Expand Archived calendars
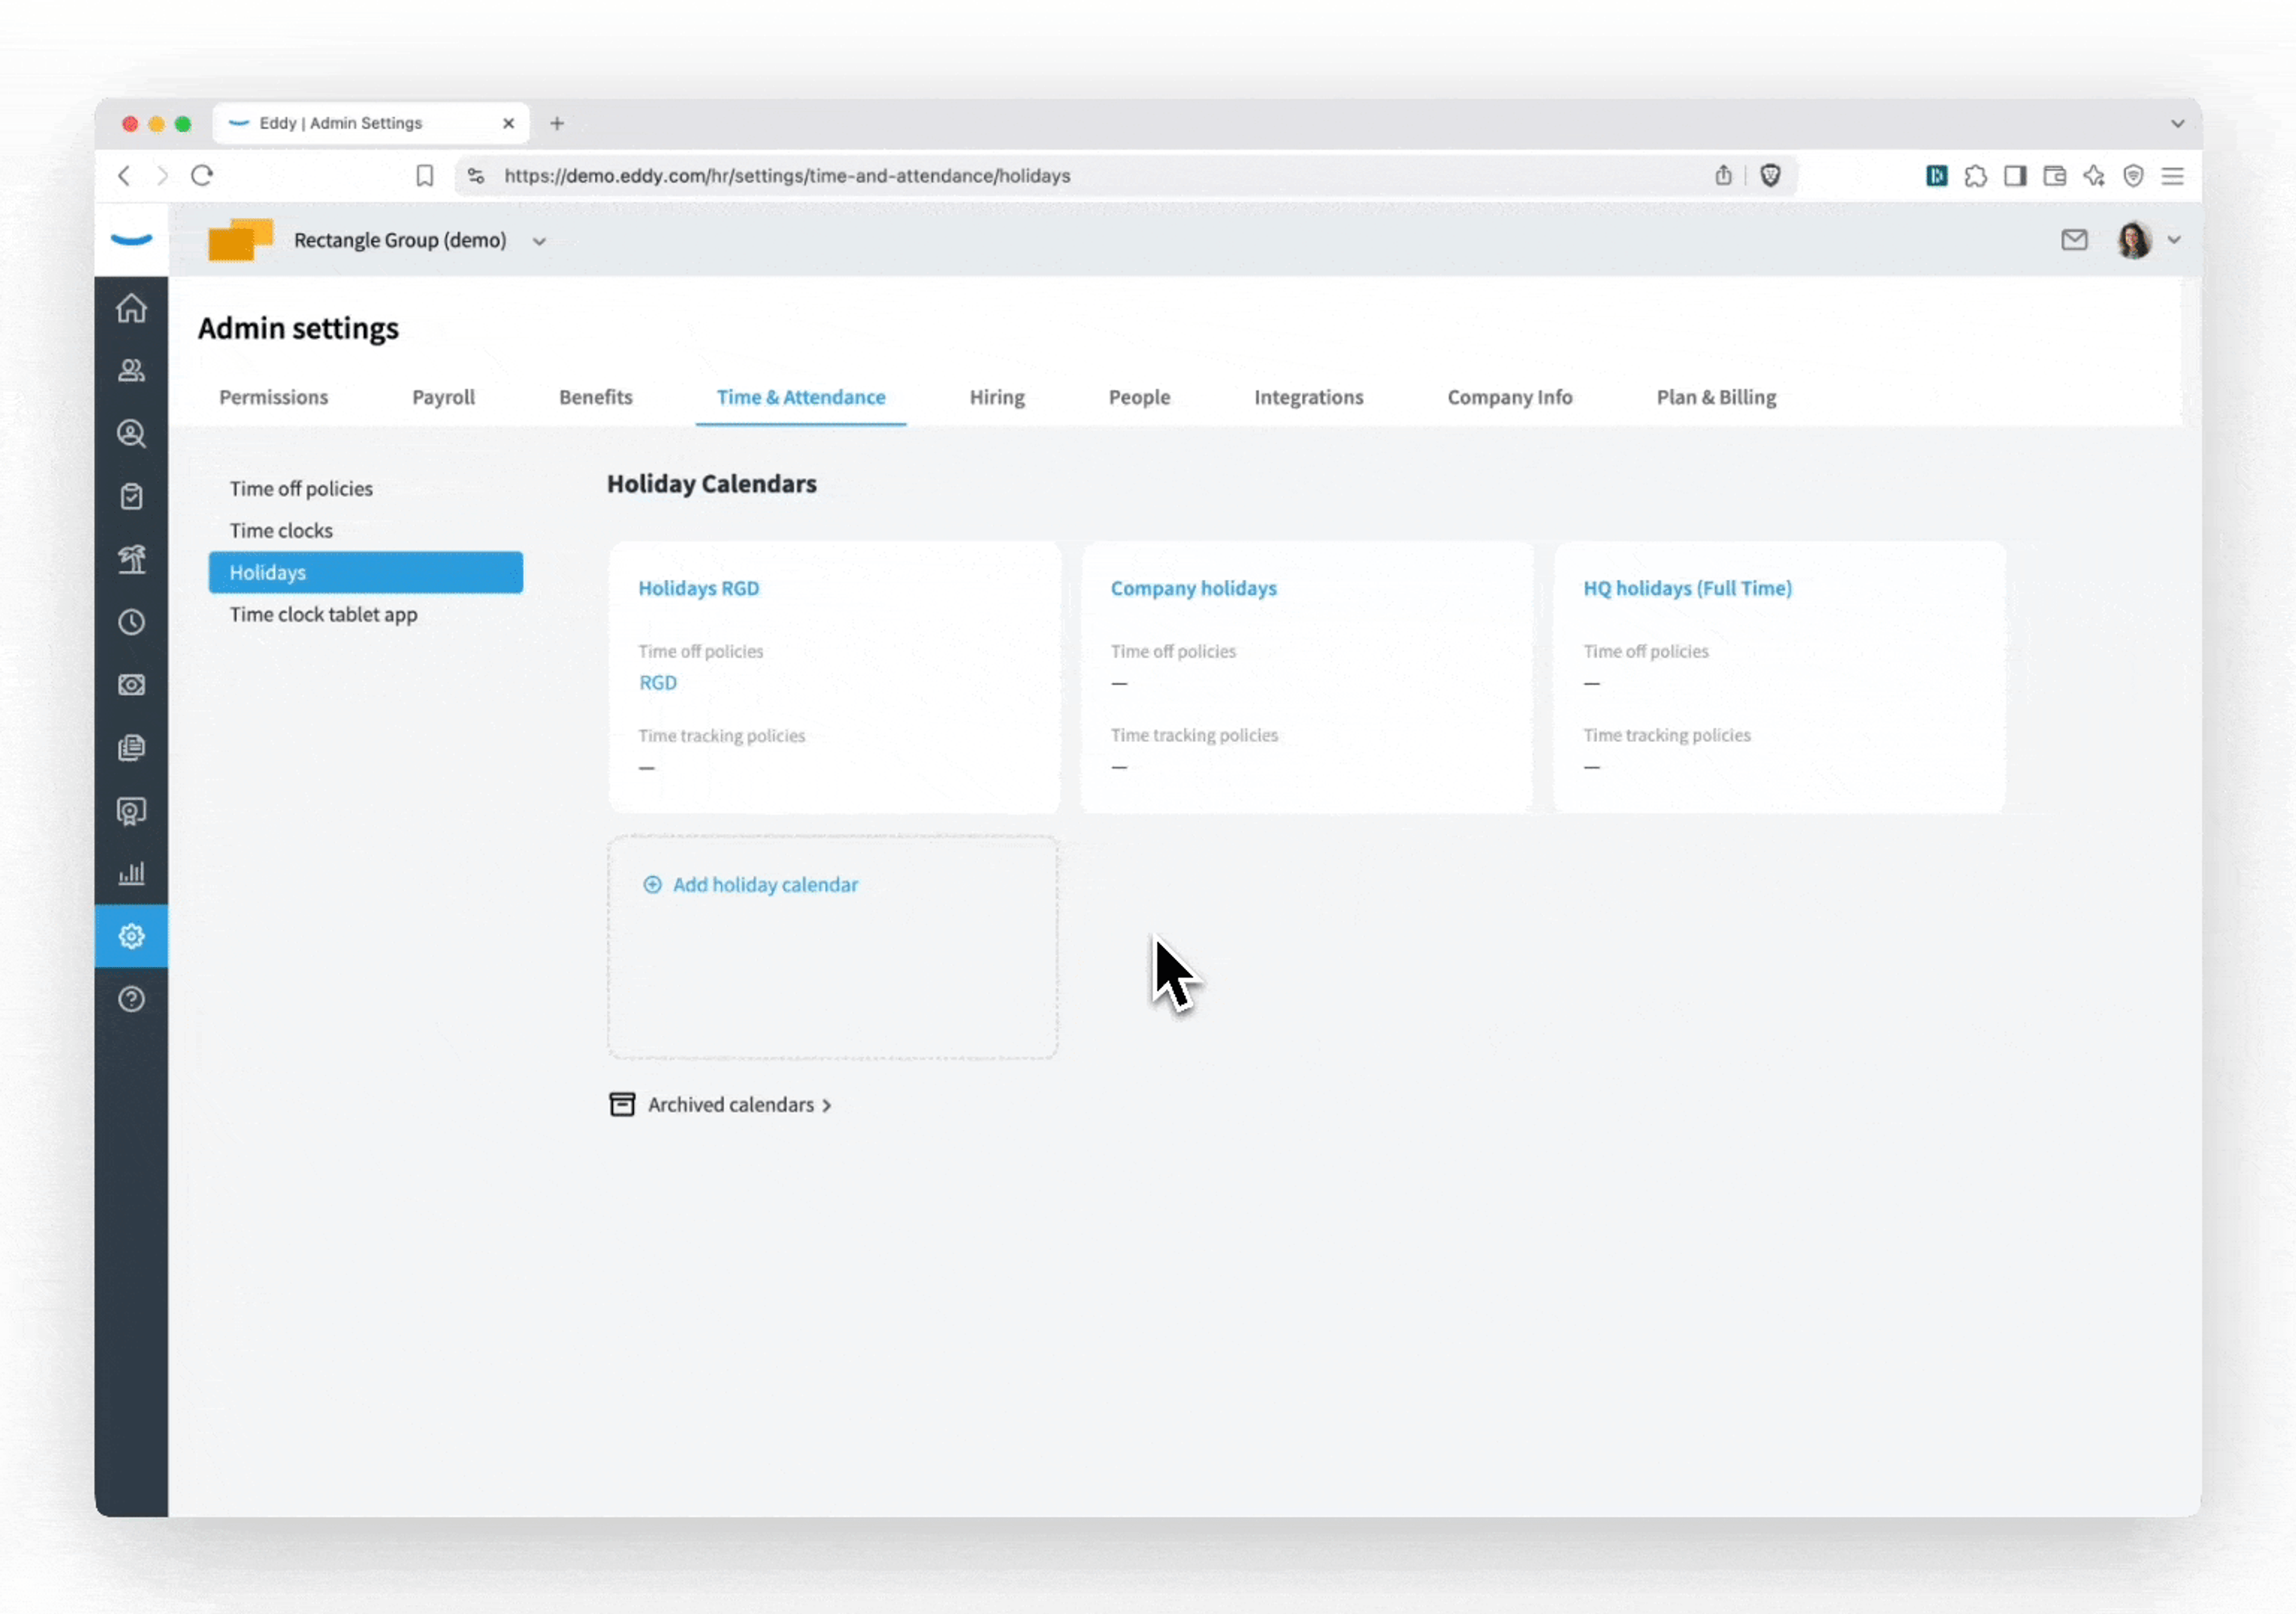The image size is (2296, 1614). click(x=721, y=1105)
